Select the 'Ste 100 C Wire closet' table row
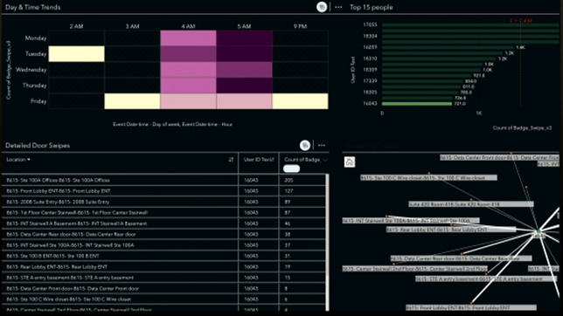This screenshot has width=563, height=316. (163, 299)
